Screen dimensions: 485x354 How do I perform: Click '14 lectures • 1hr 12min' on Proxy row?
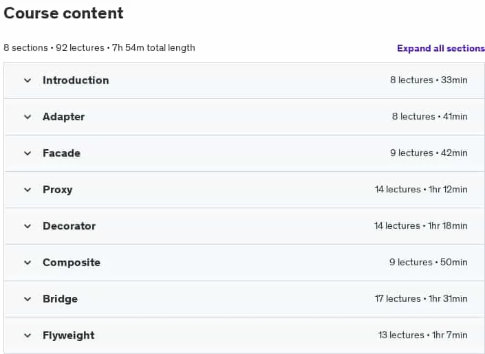pos(421,189)
